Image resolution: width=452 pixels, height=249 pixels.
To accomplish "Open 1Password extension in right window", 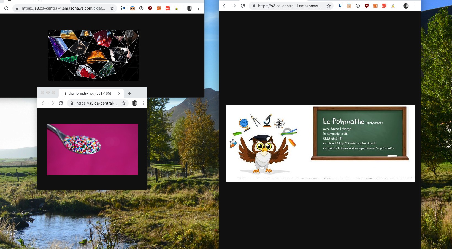I will [358, 6].
